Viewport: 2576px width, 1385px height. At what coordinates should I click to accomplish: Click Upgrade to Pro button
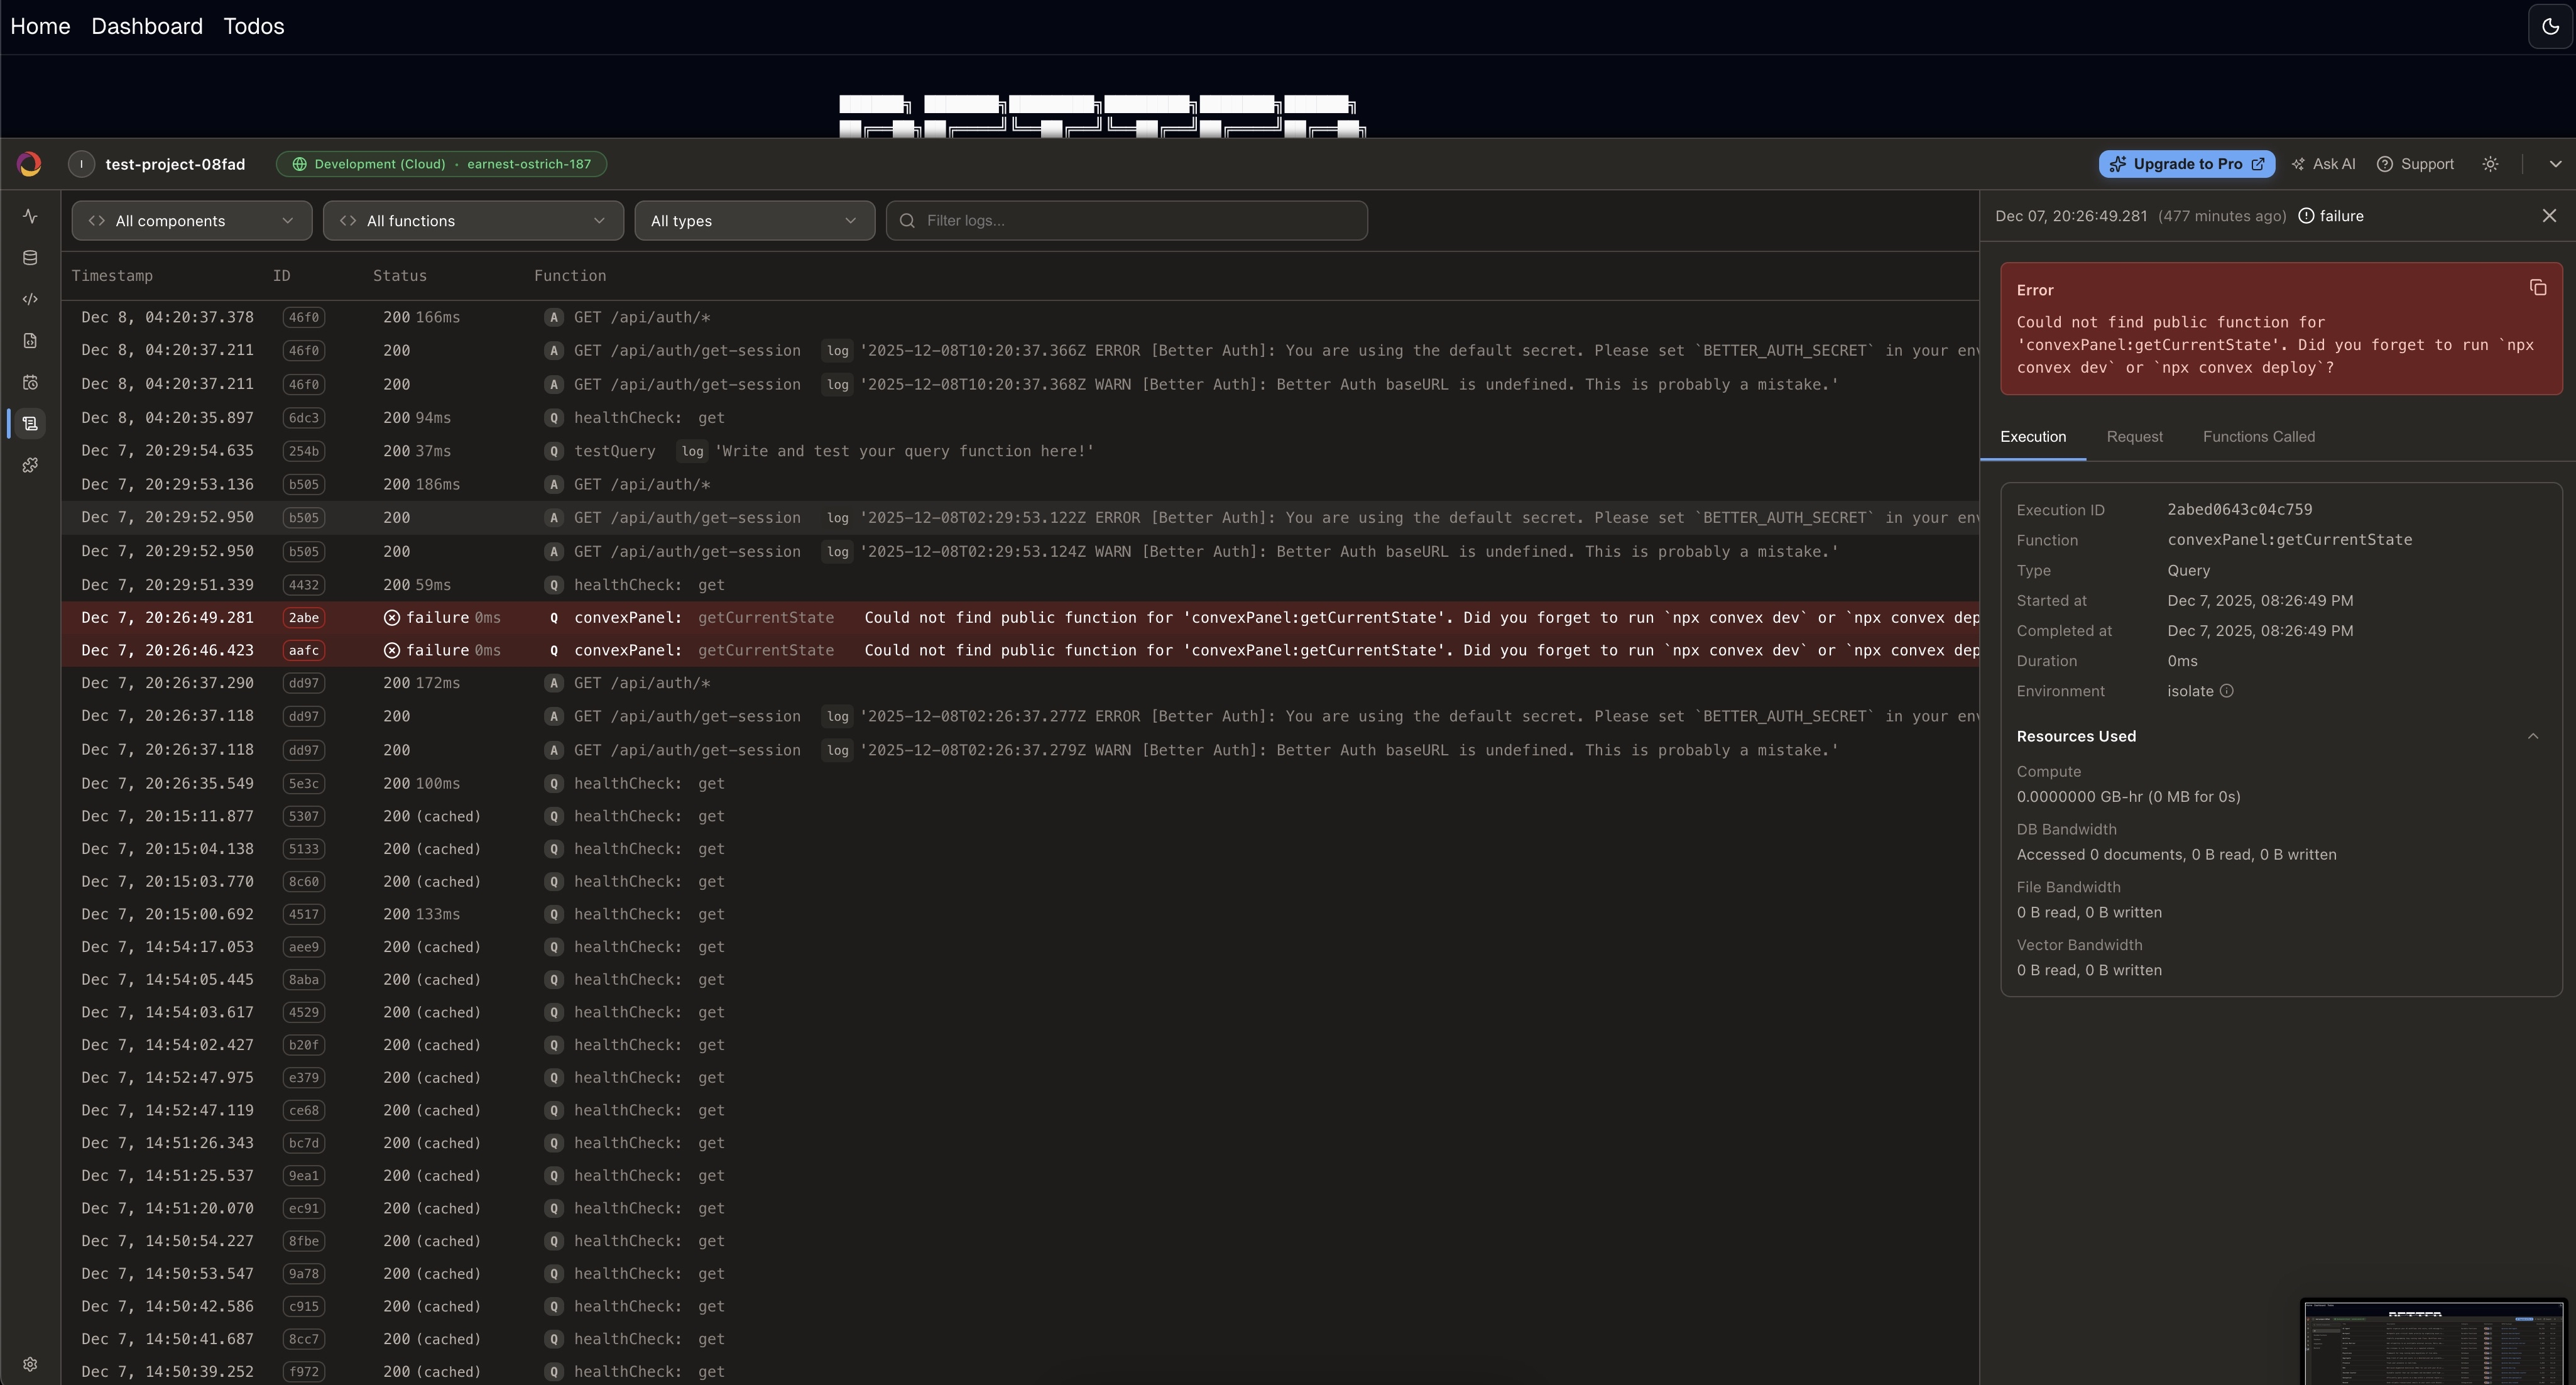point(2186,164)
